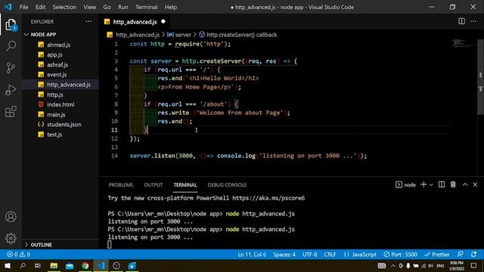Maximize the panel size chevron

[465, 184]
